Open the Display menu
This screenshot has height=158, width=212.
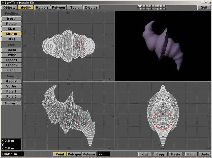pyautogui.click(x=91, y=7)
